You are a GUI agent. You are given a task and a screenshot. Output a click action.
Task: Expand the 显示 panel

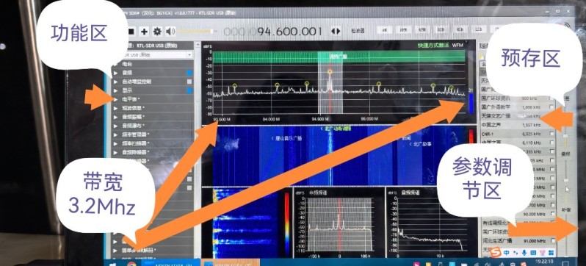[153, 90]
